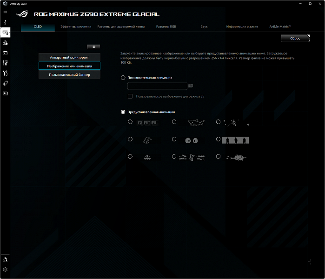Open the AniMe Matrix tab
The image size is (325, 279).
pyautogui.click(x=280, y=27)
